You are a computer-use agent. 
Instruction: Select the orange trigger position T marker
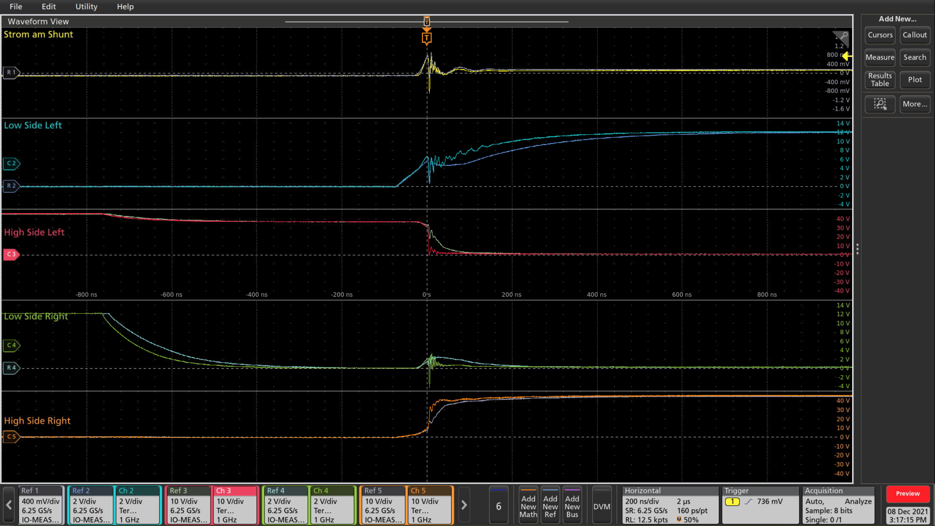[x=426, y=38]
